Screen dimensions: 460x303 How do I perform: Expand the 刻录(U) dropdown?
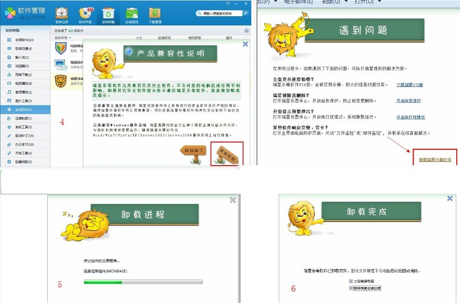pyautogui.click(x=345, y=2)
